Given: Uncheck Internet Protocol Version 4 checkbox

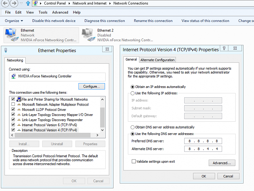Looking at the screenshot, I should point(13,130).
